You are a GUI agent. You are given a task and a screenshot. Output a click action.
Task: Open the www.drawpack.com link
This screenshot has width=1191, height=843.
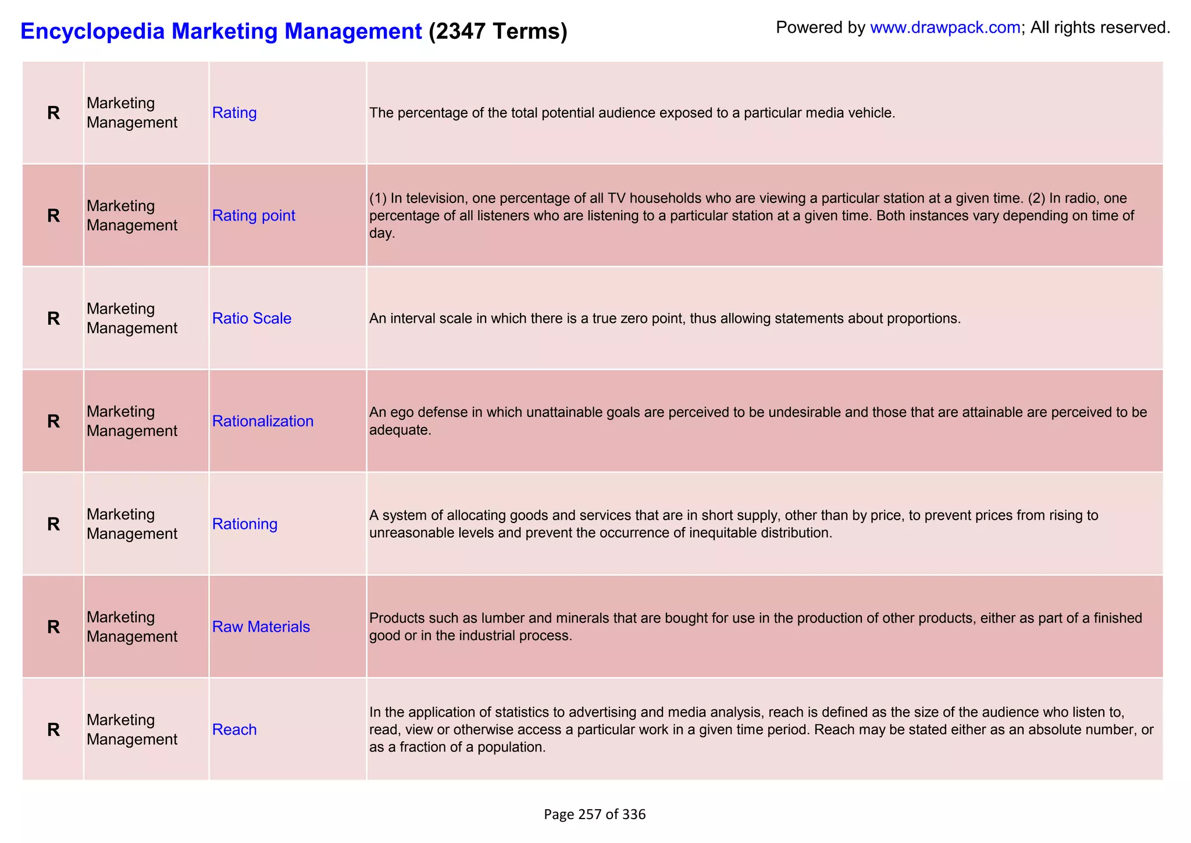pos(945,27)
